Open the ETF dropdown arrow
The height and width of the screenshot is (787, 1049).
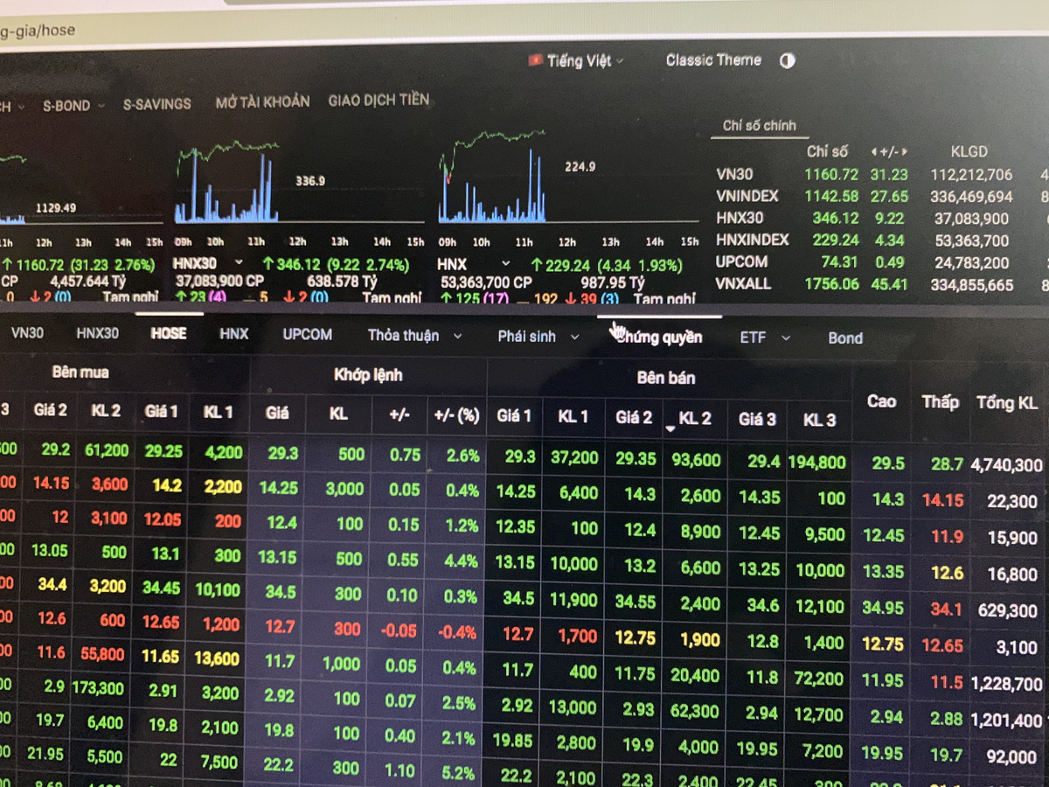click(785, 338)
